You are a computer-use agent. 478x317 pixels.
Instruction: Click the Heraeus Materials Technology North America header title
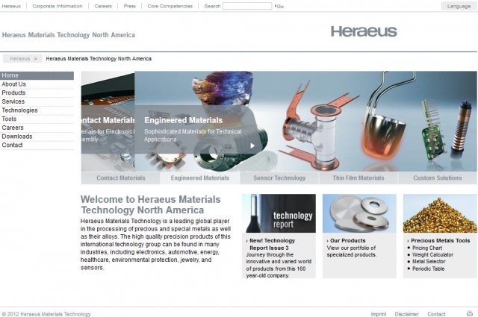click(x=69, y=35)
